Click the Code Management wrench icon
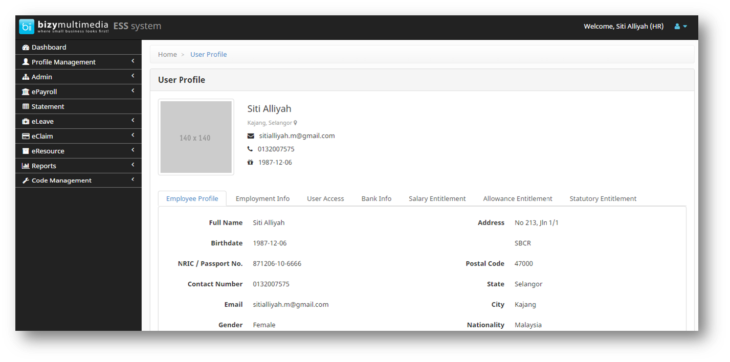This screenshot has height=362, width=730. 26,180
